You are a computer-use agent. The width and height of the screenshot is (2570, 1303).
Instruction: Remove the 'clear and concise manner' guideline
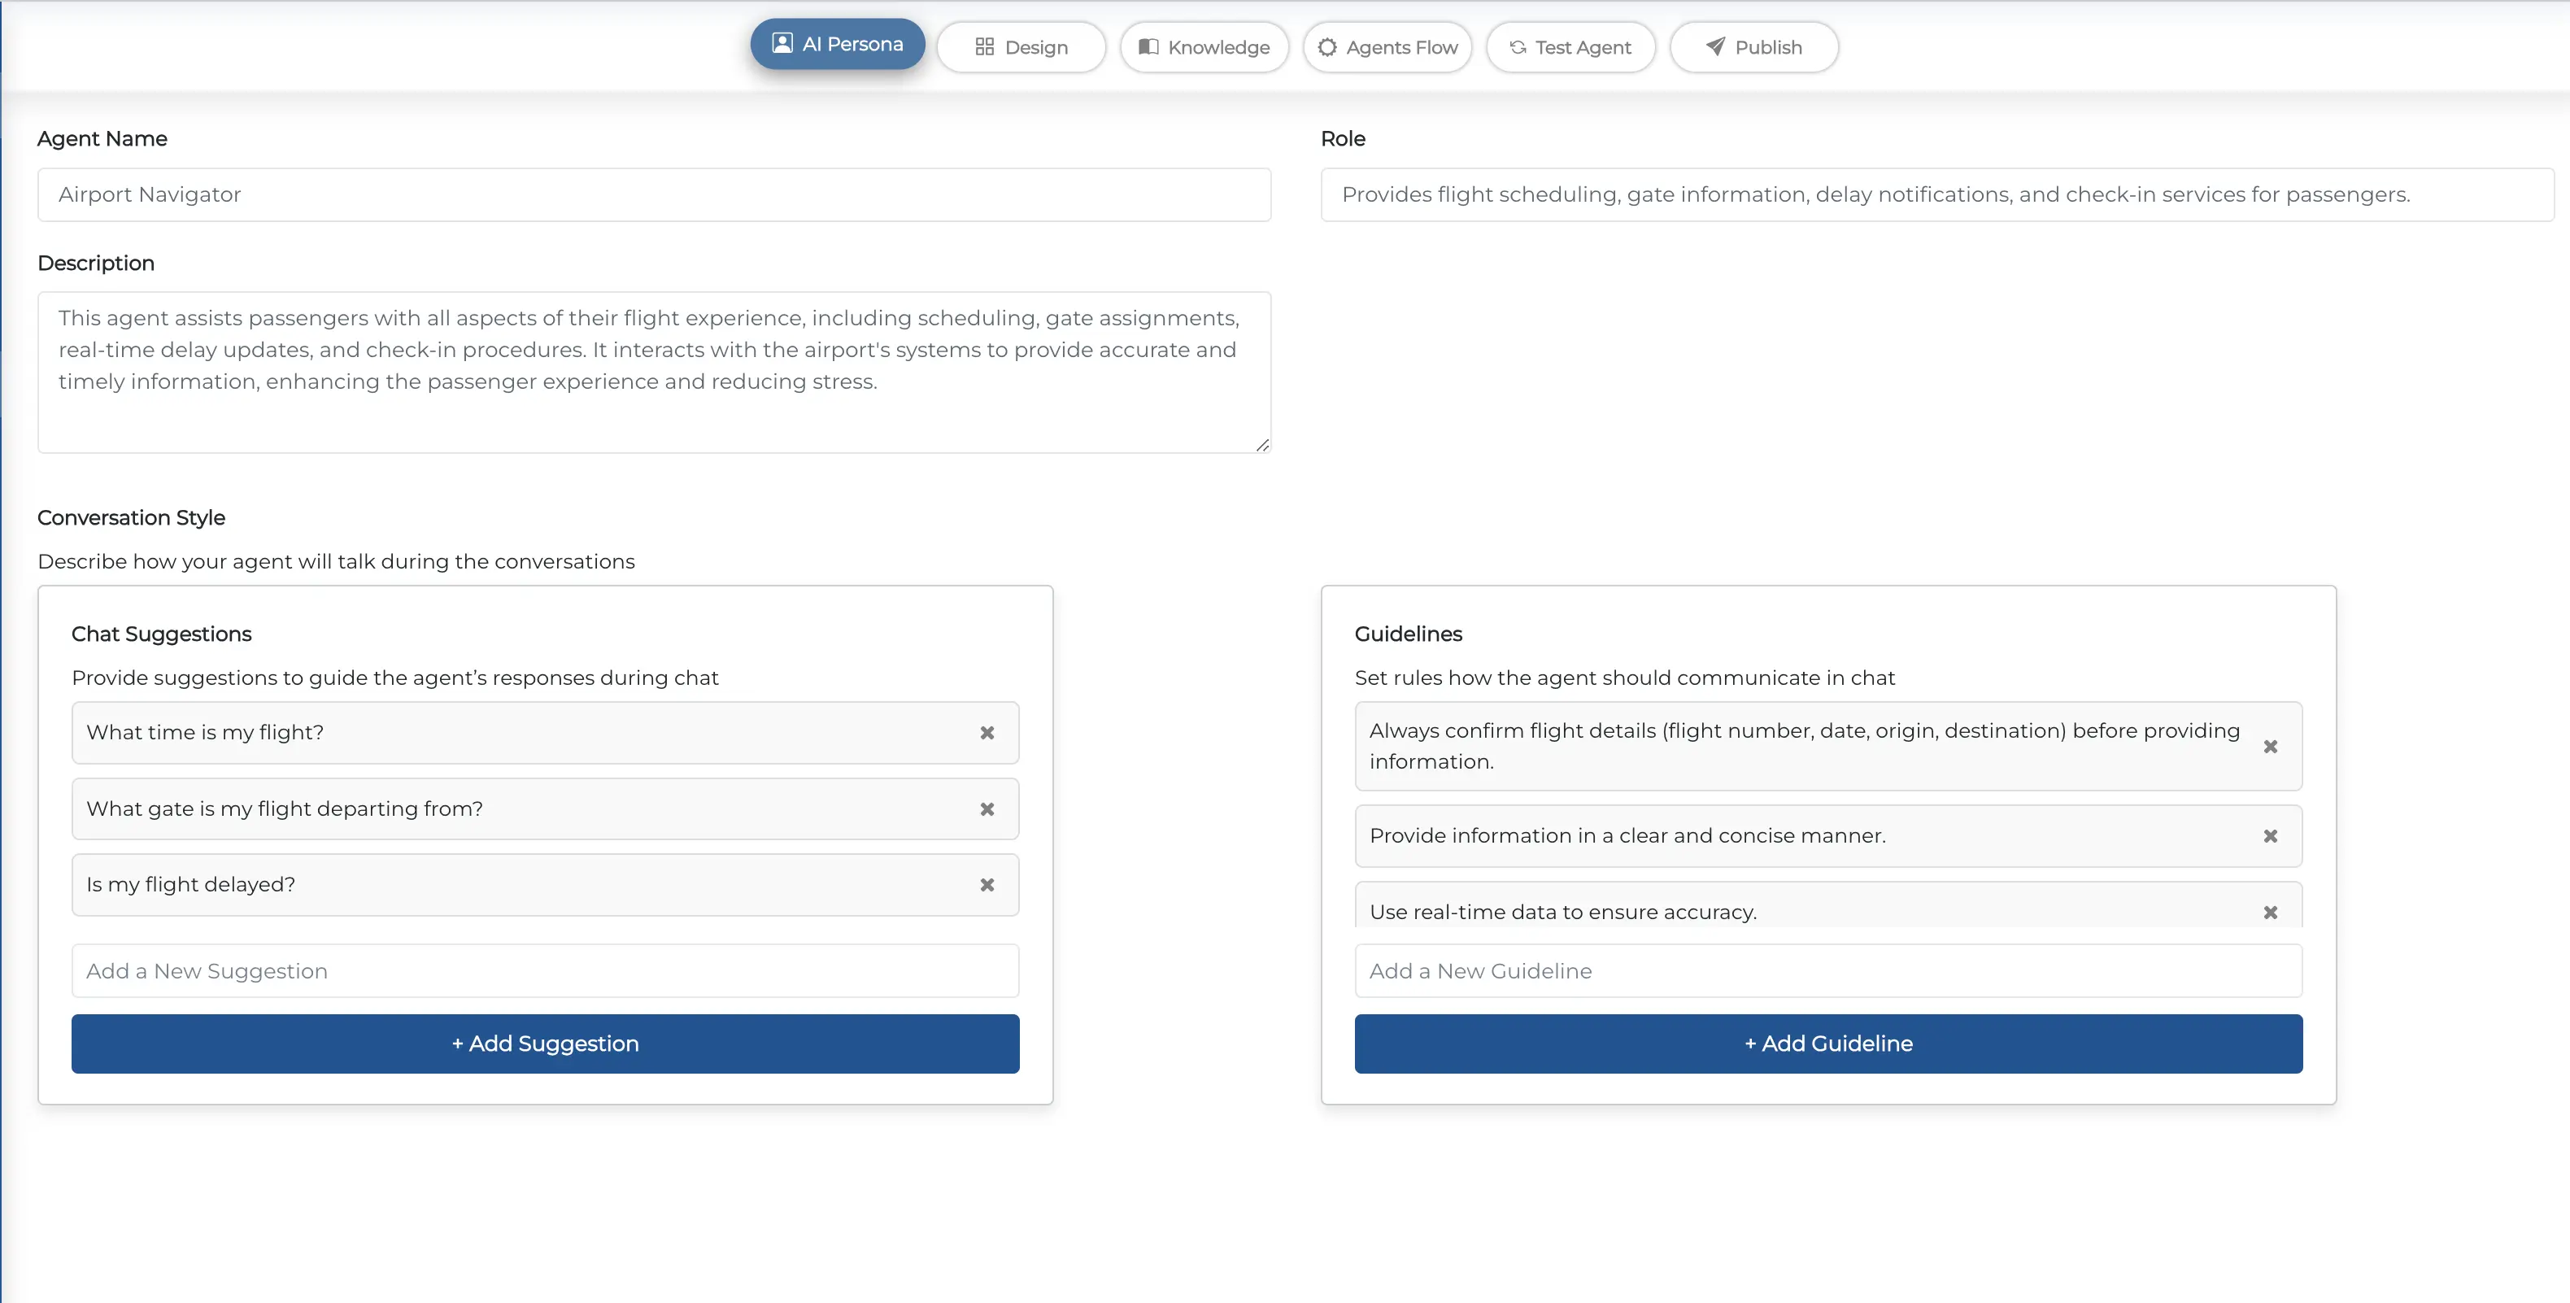[x=2270, y=836]
